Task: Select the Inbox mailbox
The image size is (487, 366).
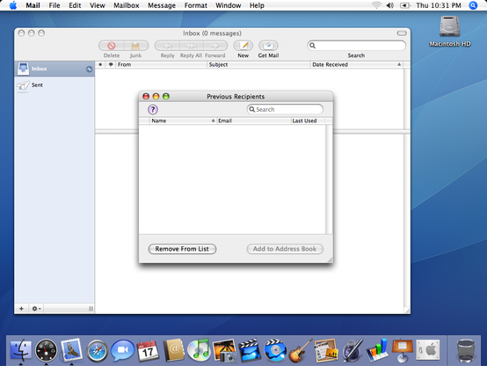Action: point(55,69)
